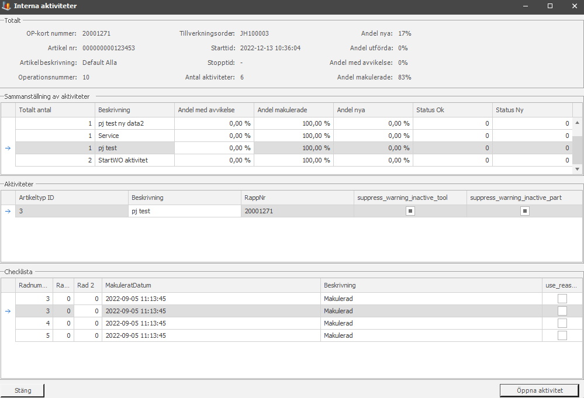Sort checklist by Rad 2 header
The width and height of the screenshot is (584, 398).
coord(88,285)
